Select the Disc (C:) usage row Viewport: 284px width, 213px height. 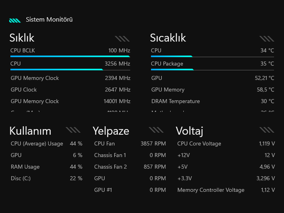pos(46,178)
